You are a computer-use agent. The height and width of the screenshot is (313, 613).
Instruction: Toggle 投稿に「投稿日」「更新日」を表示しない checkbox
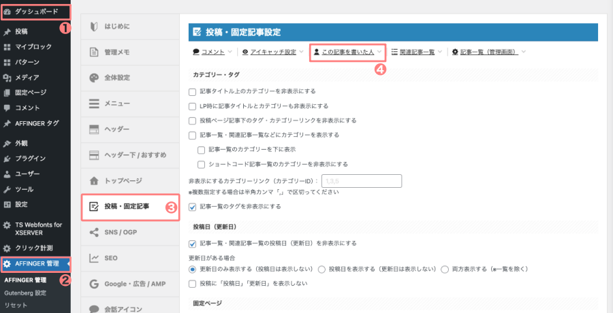[x=192, y=283]
